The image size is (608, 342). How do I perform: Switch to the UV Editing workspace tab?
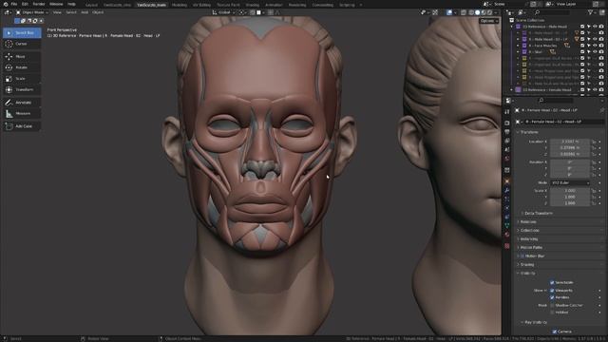201,5
